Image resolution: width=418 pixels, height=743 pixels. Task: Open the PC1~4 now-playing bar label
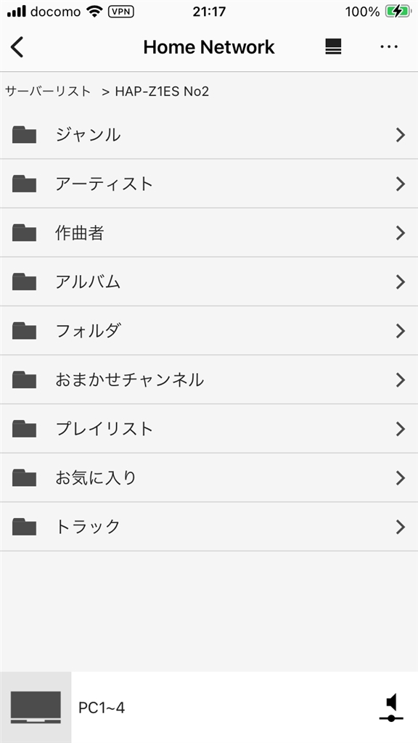coord(102,708)
